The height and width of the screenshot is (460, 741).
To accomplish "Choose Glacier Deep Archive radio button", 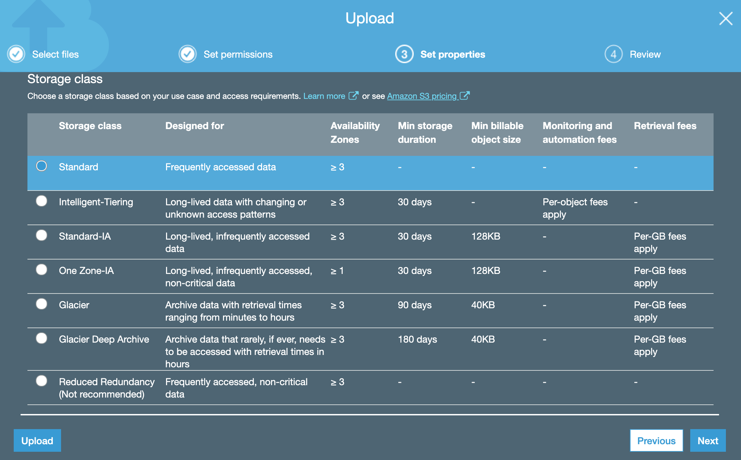I will [42, 338].
